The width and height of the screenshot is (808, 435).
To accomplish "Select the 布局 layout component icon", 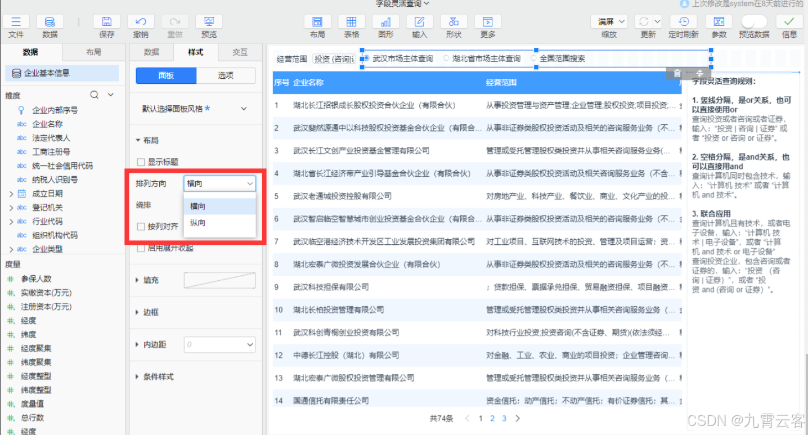I will [x=317, y=22].
